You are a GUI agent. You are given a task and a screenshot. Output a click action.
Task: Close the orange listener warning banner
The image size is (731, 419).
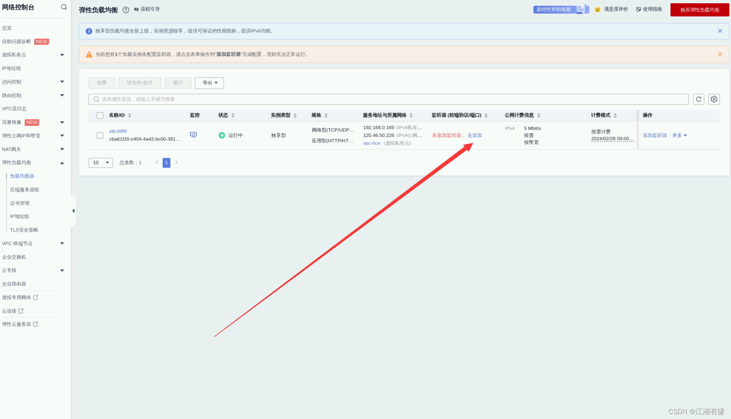(x=720, y=54)
